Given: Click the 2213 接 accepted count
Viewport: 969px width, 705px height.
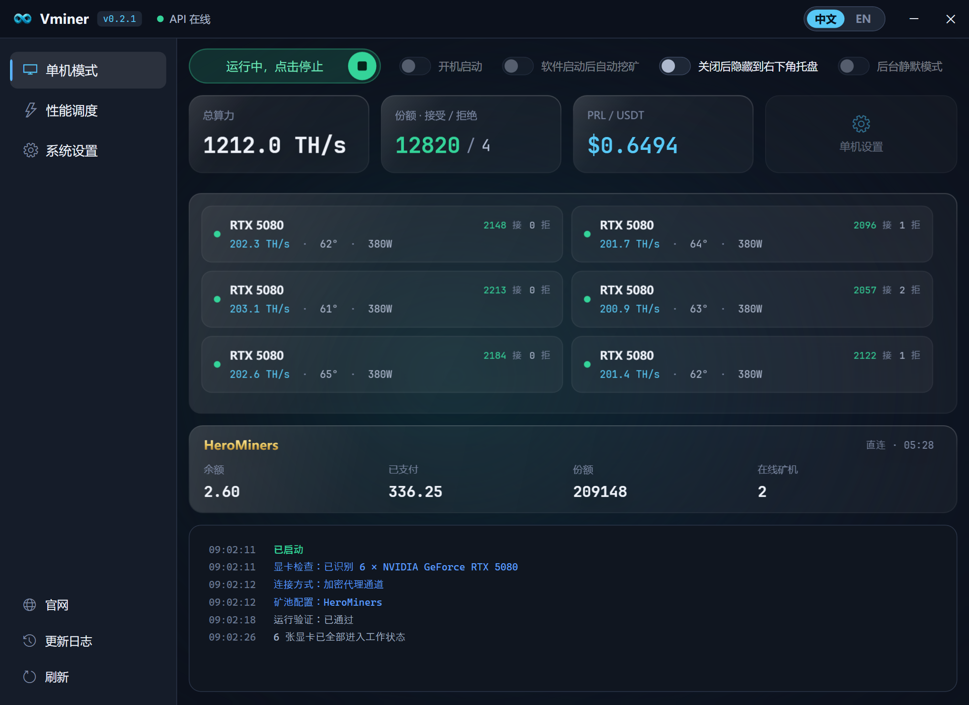Looking at the screenshot, I should click(x=502, y=290).
